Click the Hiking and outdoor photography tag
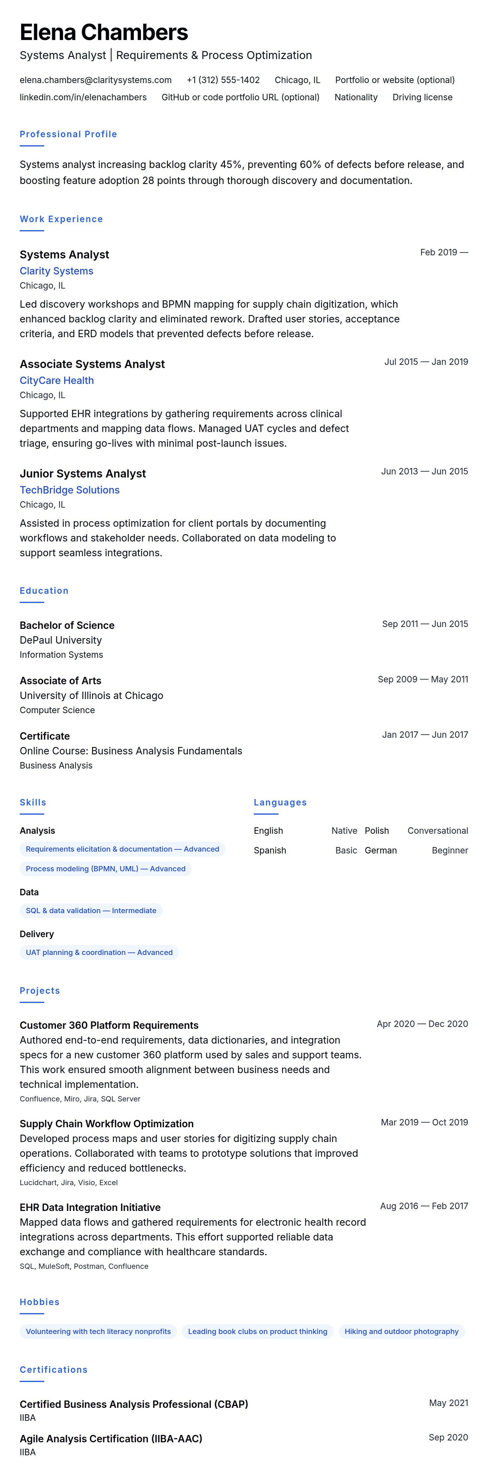Viewport: 488px width, 1478px height. [401, 1332]
